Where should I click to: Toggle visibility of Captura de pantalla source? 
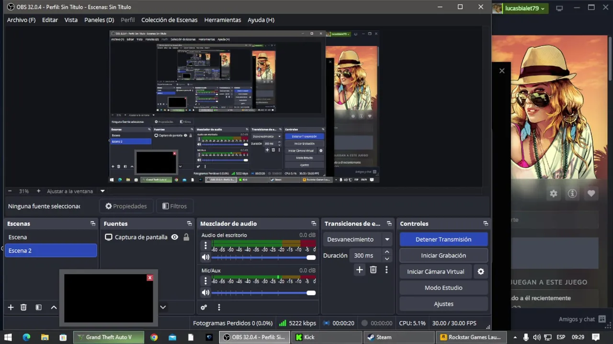pyautogui.click(x=175, y=237)
